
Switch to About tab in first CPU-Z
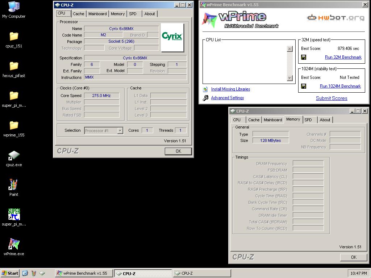(x=150, y=14)
